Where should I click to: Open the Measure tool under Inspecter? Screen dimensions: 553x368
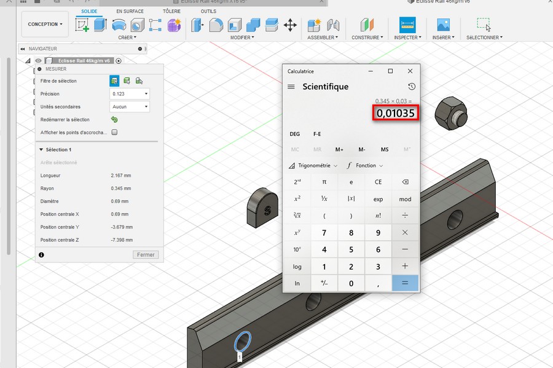coord(407,25)
